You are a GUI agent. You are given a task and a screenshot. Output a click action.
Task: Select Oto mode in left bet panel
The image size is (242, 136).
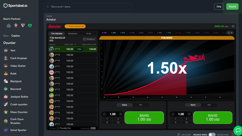click(x=141, y=105)
